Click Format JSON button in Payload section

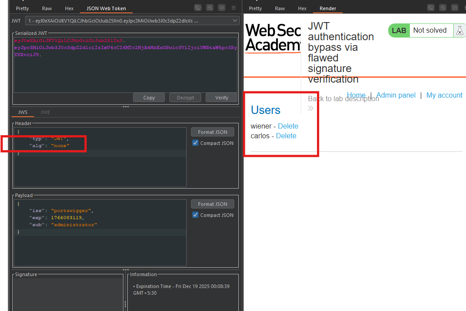213,204
